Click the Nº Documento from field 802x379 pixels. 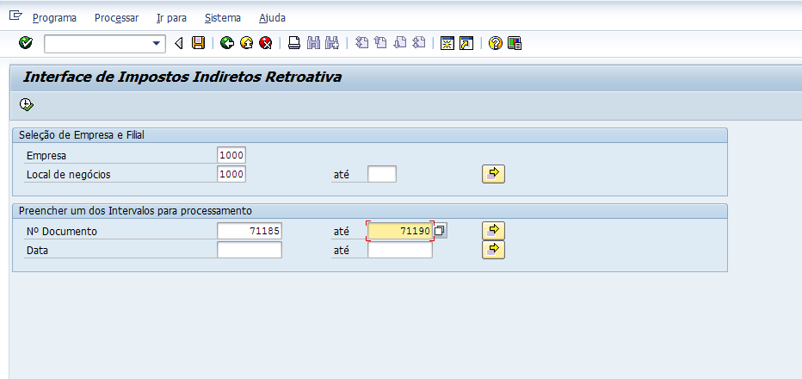pyautogui.click(x=250, y=231)
